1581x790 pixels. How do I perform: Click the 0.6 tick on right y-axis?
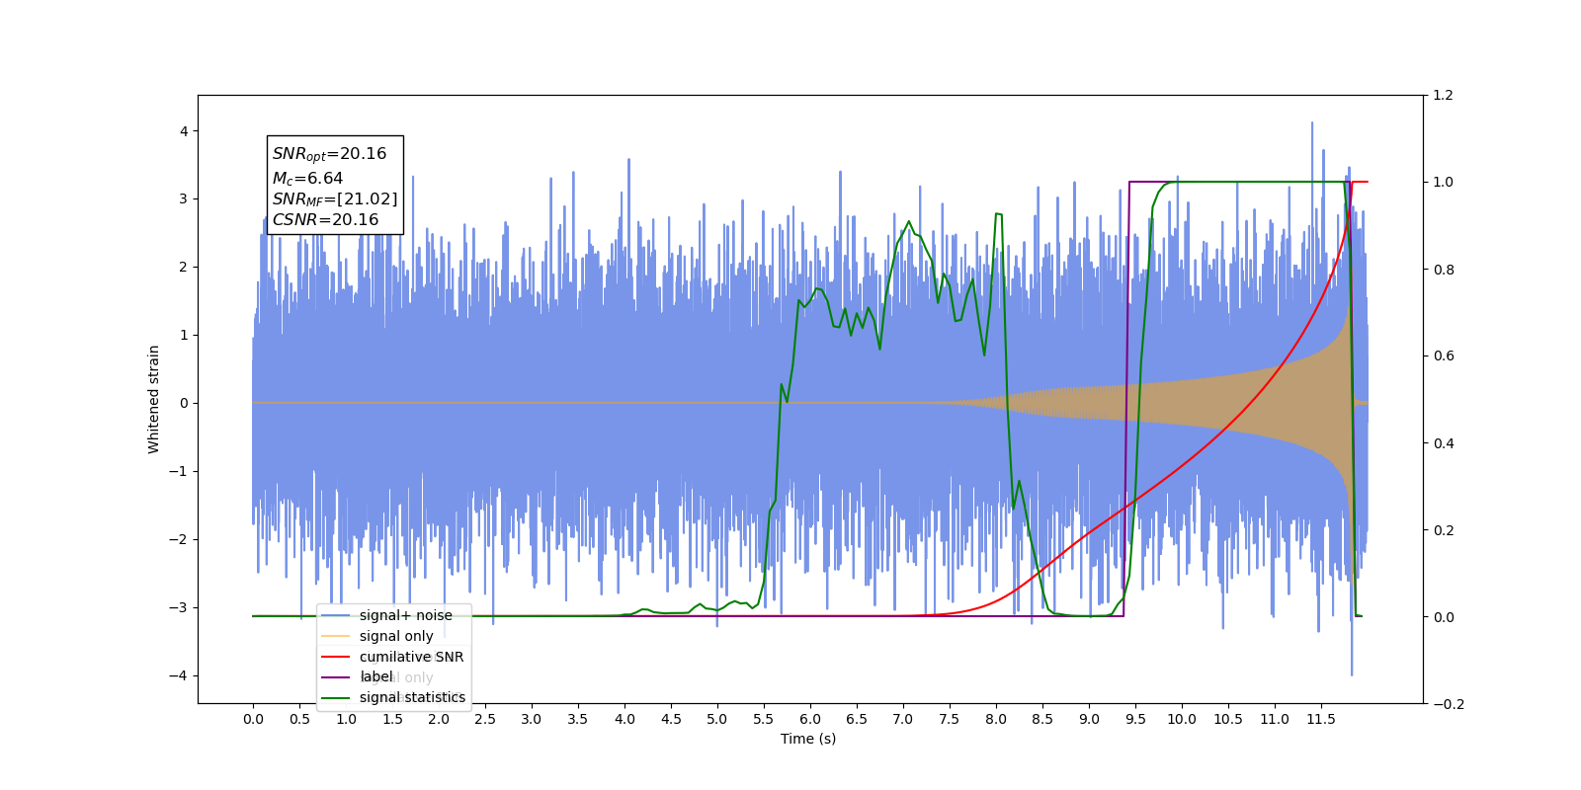[x=1444, y=356]
